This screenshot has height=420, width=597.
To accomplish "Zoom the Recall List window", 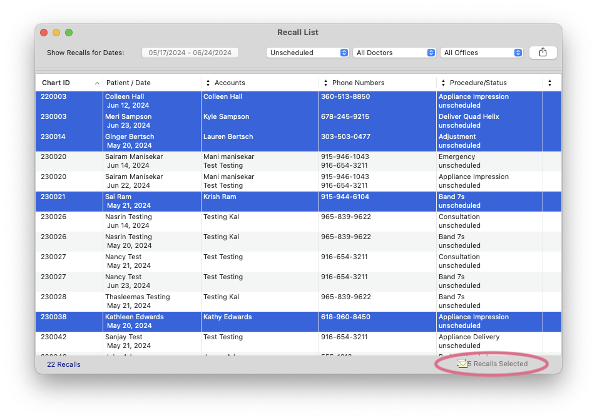I will click(x=69, y=33).
